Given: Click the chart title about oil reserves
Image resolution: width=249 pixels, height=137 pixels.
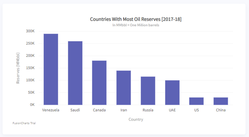Looking at the screenshot, I should [x=136, y=19].
